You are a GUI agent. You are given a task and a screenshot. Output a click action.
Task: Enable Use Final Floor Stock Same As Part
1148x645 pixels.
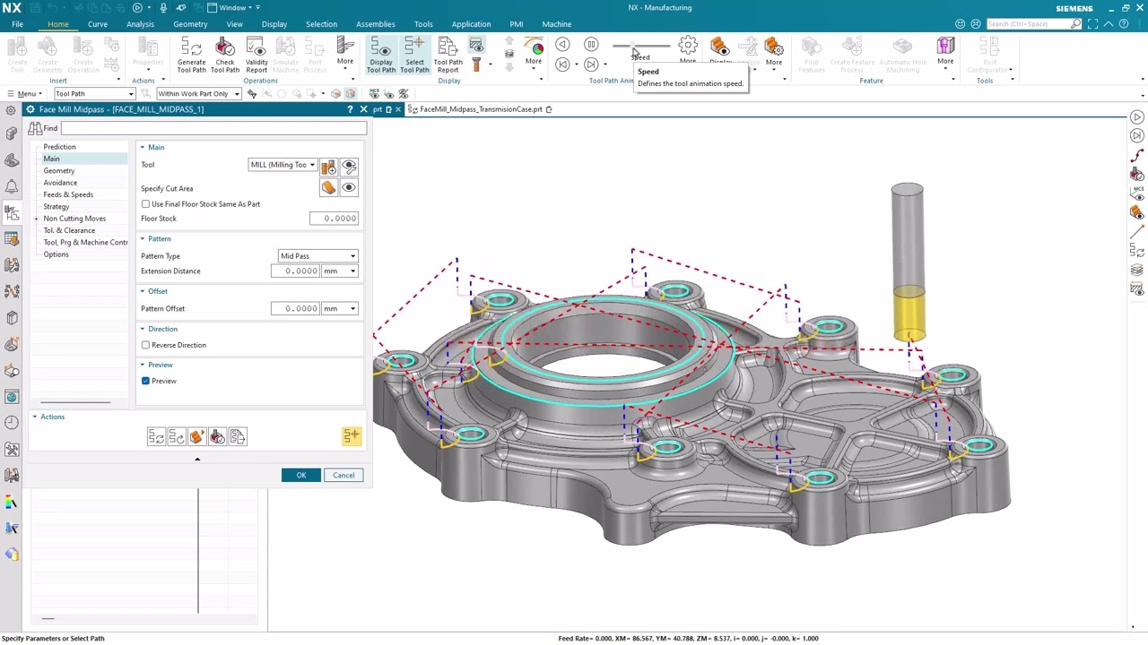[x=145, y=204]
